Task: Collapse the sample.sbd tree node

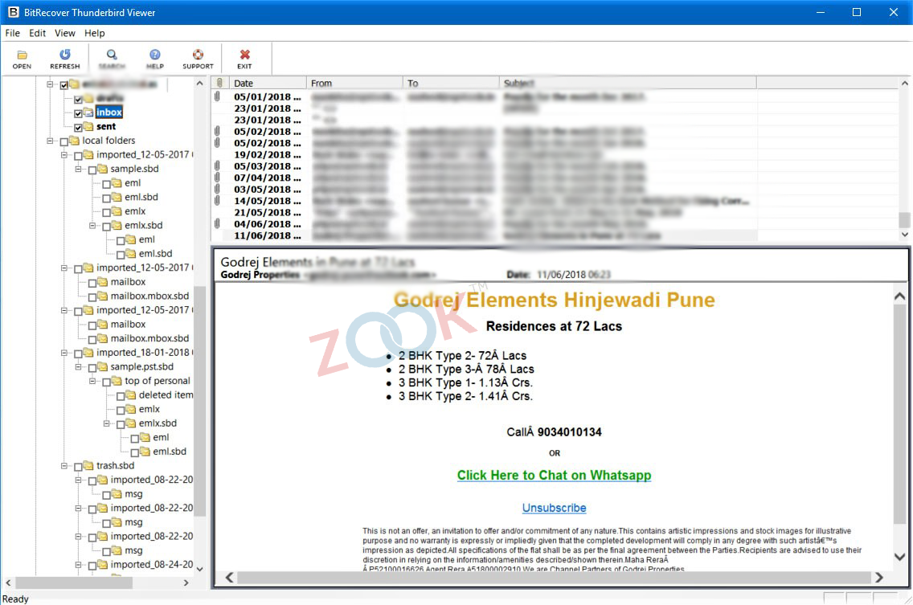Action: (x=78, y=169)
